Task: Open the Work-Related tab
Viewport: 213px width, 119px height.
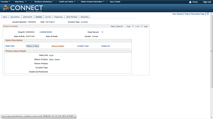Action: click(x=72, y=17)
